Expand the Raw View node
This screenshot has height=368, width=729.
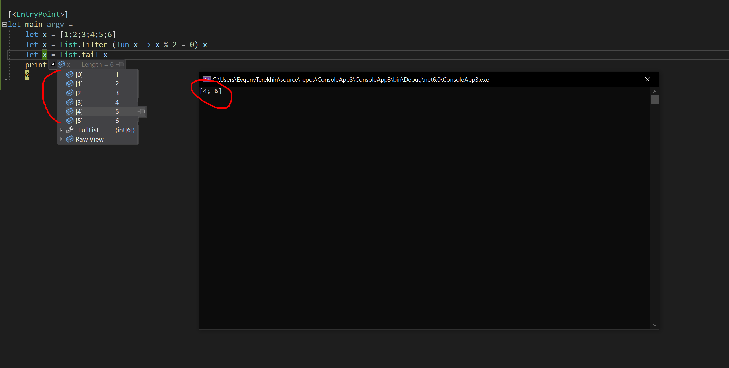coord(62,139)
